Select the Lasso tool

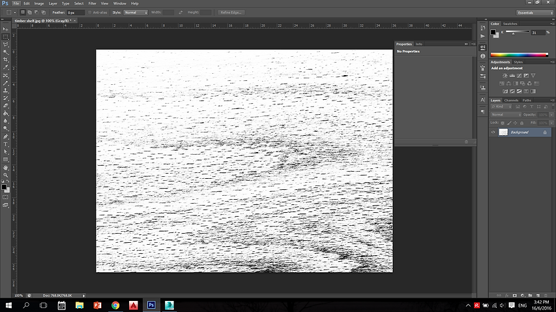coord(6,45)
